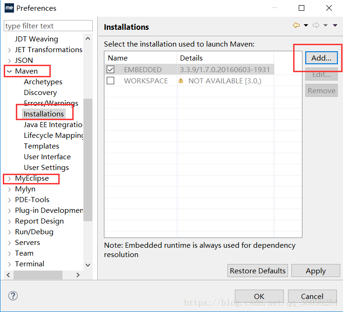Open the back history dropdown arrow
This screenshot has width=343, height=312.
[x=306, y=25]
